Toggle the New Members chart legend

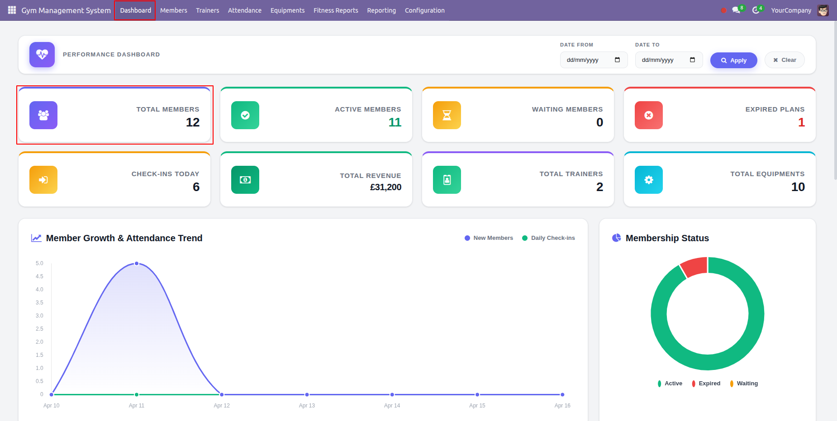pos(489,238)
